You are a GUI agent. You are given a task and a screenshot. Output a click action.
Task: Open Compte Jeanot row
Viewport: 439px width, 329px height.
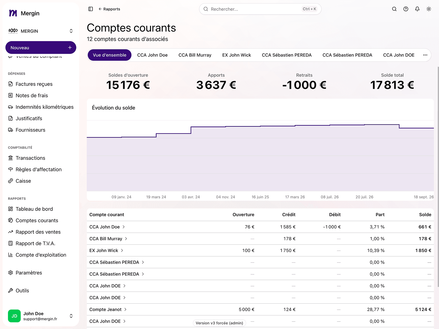click(260, 310)
